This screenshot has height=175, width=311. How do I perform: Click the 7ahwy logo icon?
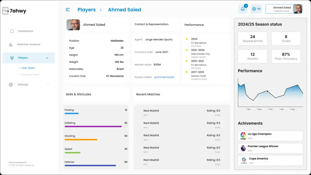pos(6,11)
